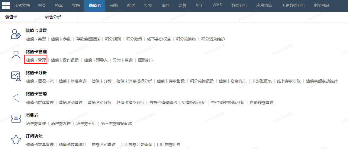Open the 储值卡资金流向 link
348x149 pixels.
pyautogui.click(x=233, y=81)
